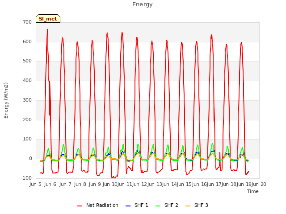Screen dimensions: 286x214
Task: Click the Energy (W/m2) axis label
Action: [x=6, y=100]
